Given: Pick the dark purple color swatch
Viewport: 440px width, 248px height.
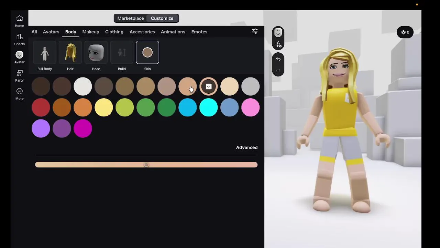Looking at the screenshot, I should coord(62,128).
